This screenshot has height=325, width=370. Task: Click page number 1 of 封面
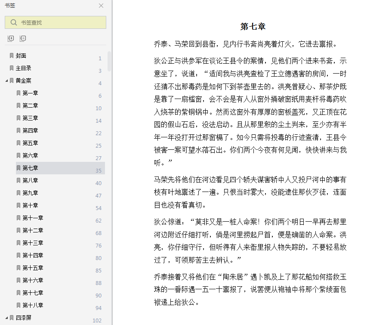coord(100,58)
